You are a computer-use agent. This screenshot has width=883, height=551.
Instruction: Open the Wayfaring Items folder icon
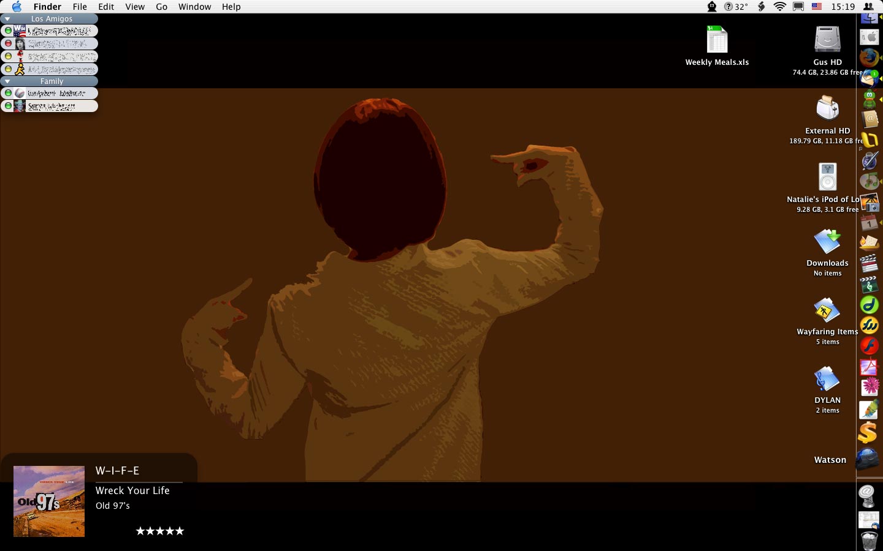pos(827,310)
